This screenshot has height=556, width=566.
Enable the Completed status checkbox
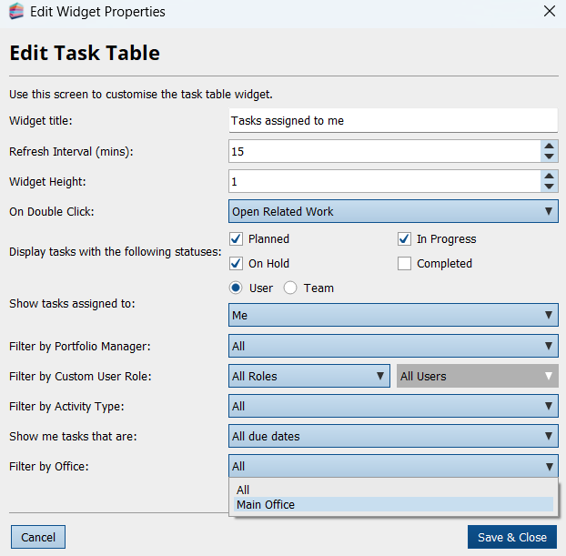(405, 264)
